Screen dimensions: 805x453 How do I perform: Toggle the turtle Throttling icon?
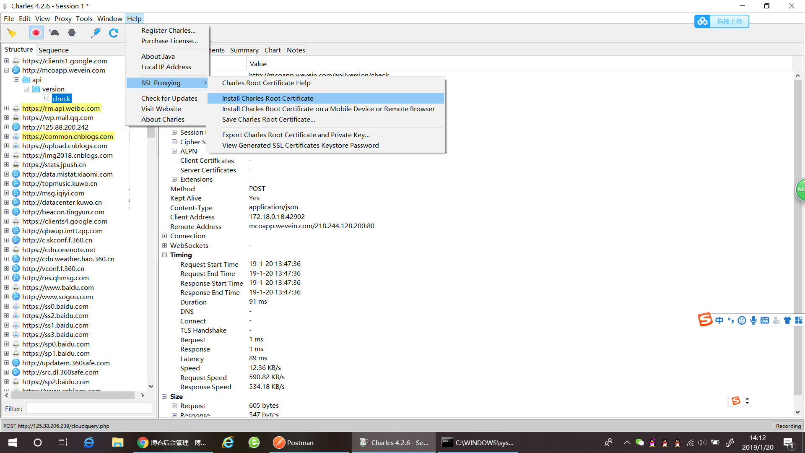[x=54, y=33]
